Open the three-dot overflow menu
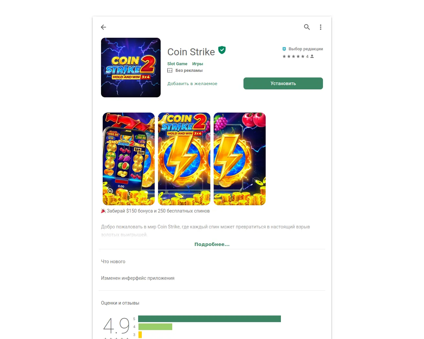This screenshot has height=339, width=424. 321,27
